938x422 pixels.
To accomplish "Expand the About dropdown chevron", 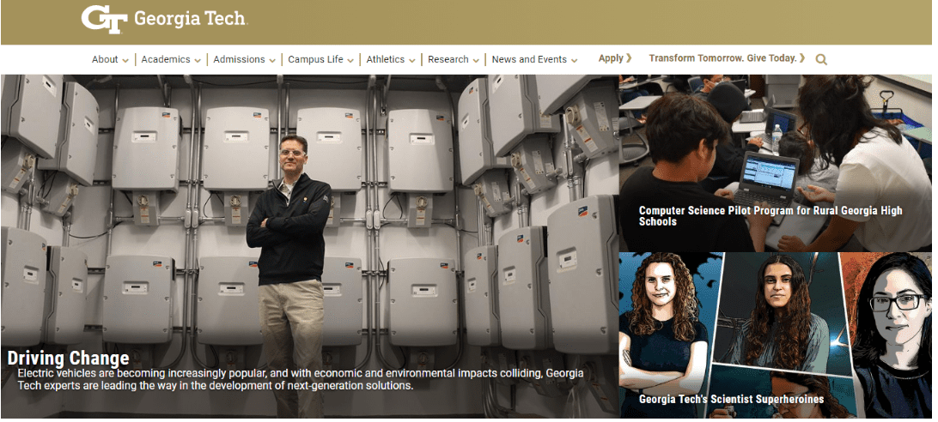I will [125, 60].
